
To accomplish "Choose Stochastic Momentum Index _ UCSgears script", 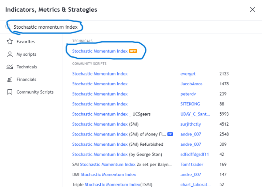I will point(111,114).
